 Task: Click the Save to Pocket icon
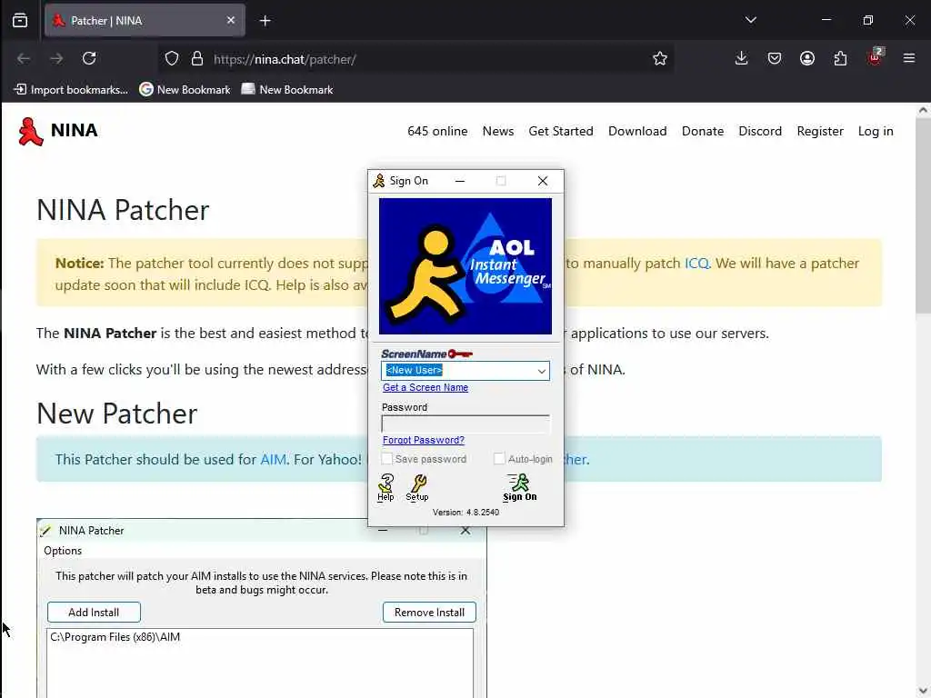(775, 58)
